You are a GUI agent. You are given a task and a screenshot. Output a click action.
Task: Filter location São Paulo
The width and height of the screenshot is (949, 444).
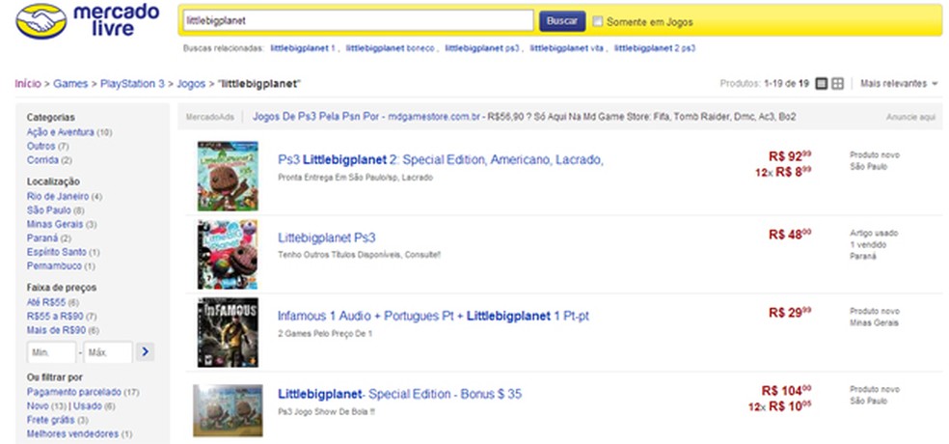point(49,210)
